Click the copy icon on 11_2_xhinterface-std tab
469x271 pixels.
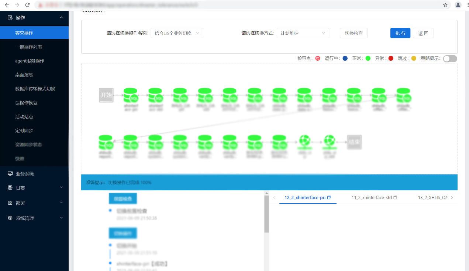[395, 198]
